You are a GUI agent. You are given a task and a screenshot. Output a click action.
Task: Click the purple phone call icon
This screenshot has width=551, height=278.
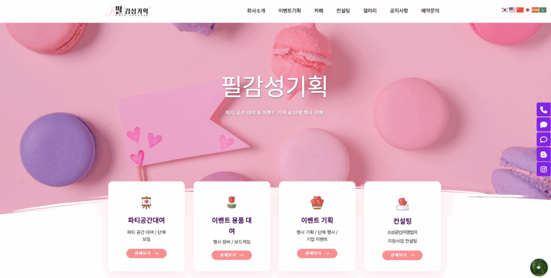[x=543, y=109]
